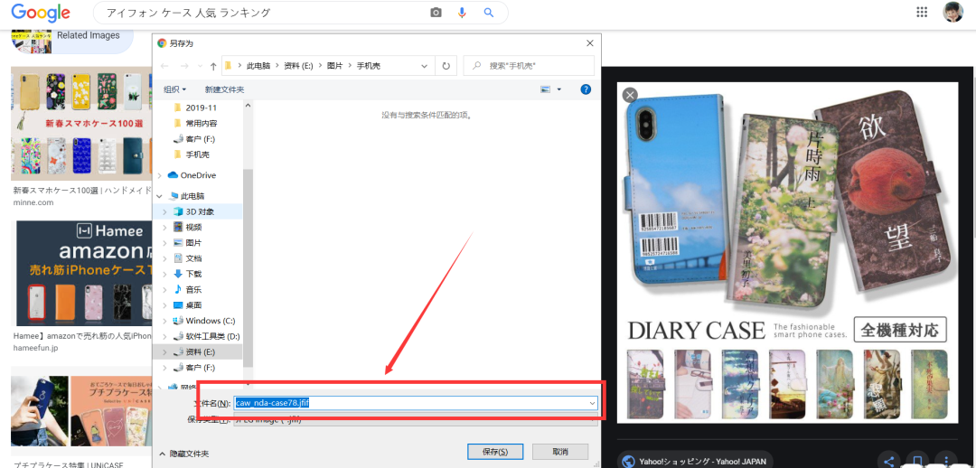The width and height of the screenshot is (976, 468).
Task: Click the Google search magnifier icon
Action: point(489,13)
